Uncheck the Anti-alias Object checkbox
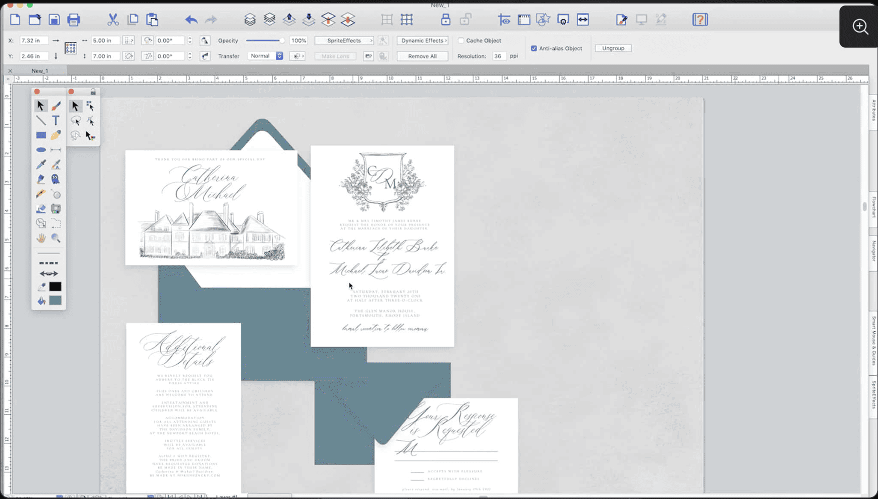The height and width of the screenshot is (499, 878). pyautogui.click(x=534, y=49)
